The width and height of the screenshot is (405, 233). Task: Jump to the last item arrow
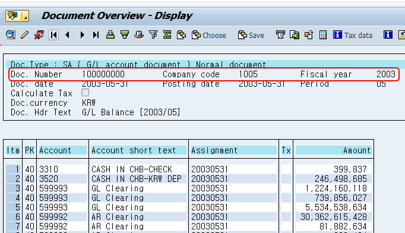pyautogui.click(x=96, y=35)
